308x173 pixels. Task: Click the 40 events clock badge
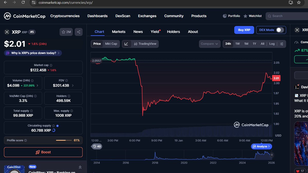point(97,146)
